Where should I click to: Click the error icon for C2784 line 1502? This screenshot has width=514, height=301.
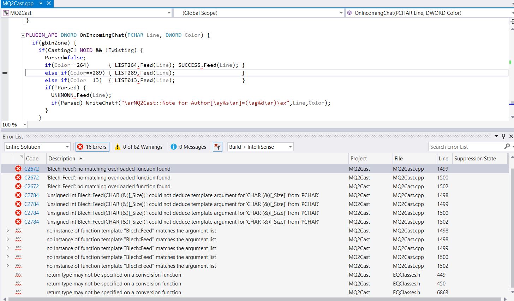(18, 222)
